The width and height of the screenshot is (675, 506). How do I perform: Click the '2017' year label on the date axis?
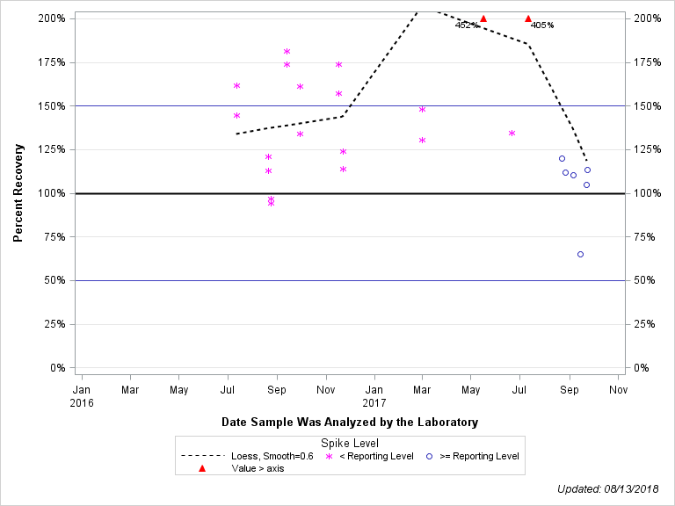pyautogui.click(x=374, y=403)
